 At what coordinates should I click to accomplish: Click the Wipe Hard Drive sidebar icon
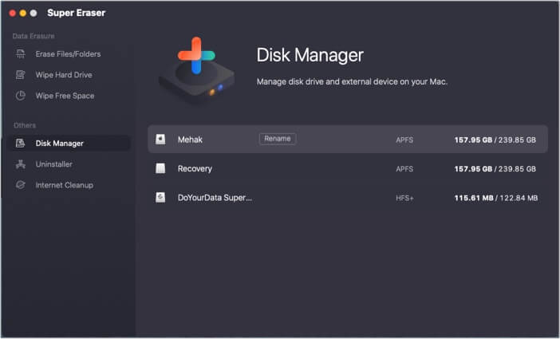pos(21,75)
